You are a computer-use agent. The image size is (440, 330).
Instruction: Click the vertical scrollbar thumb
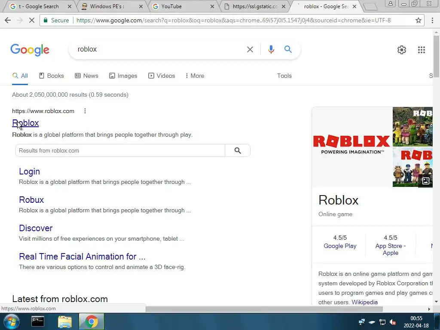(x=437, y=55)
